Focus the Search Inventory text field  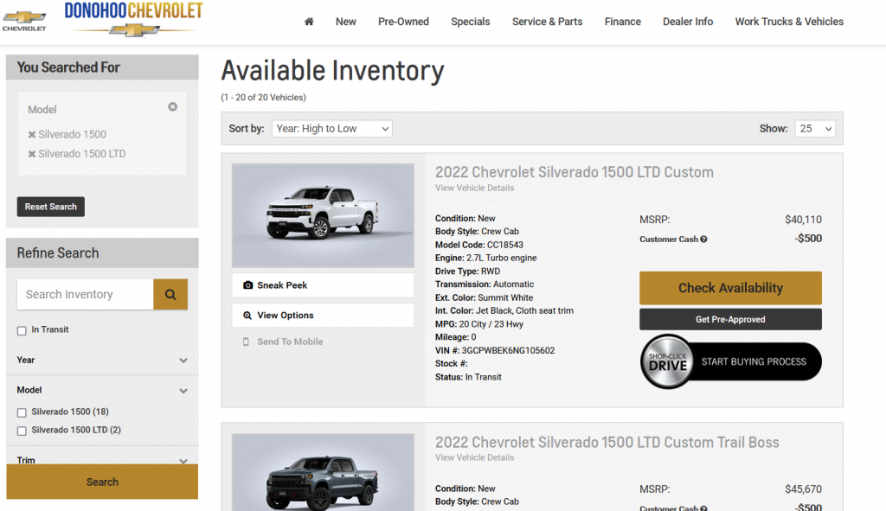[x=86, y=294]
